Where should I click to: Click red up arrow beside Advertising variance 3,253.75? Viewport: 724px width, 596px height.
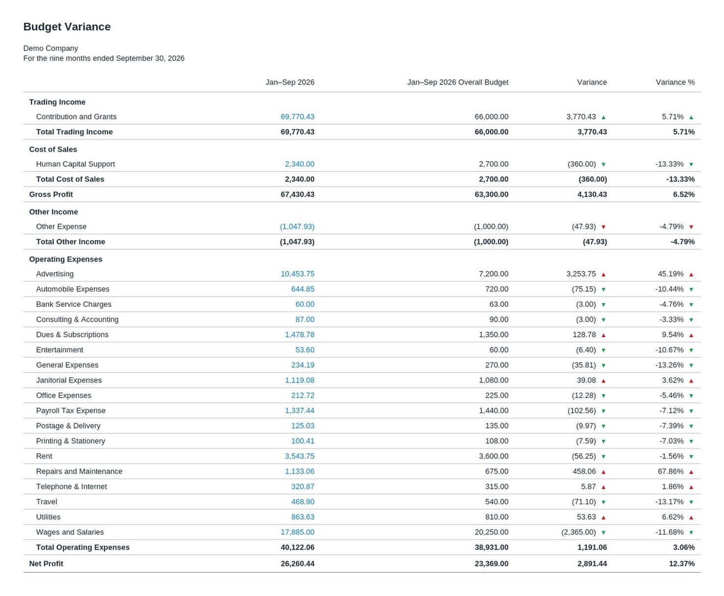point(604,274)
